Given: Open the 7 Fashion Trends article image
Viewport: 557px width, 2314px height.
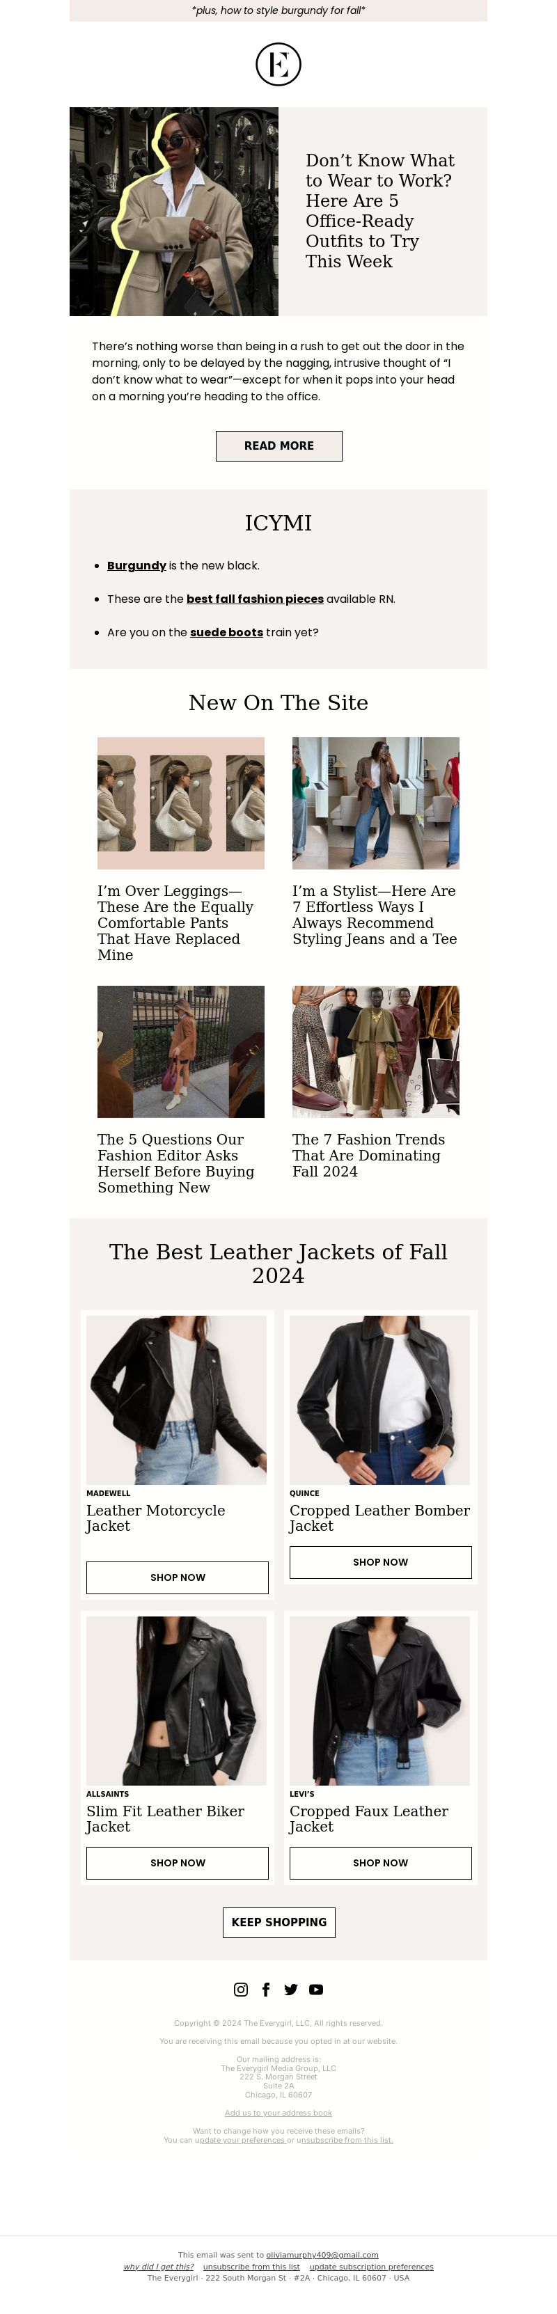Looking at the screenshot, I should (x=375, y=1051).
